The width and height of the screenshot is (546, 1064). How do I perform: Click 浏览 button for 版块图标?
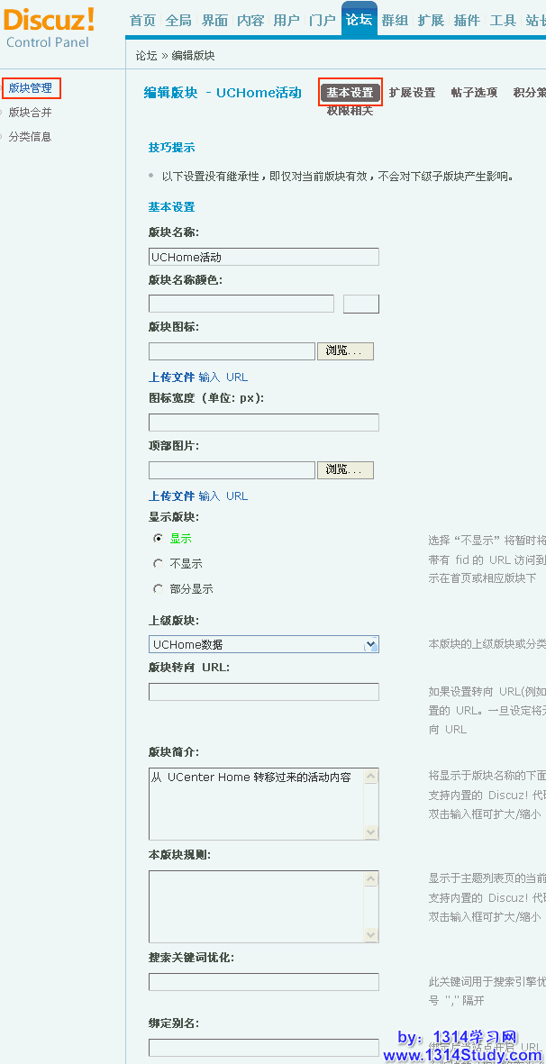(345, 351)
